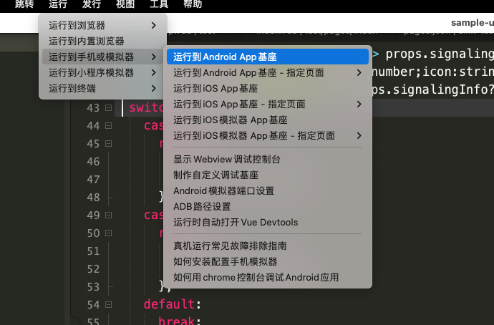The height and width of the screenshot is (325, 494).
Task: Expand arrow of iOS模拟器 App基座 - 指定页面
Action: pos(359,135)
